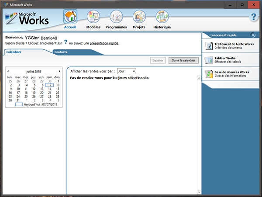Viewport: 262px width, 197px height.
Task: Click the Base de données Works icon
Action: click(209, 74)
